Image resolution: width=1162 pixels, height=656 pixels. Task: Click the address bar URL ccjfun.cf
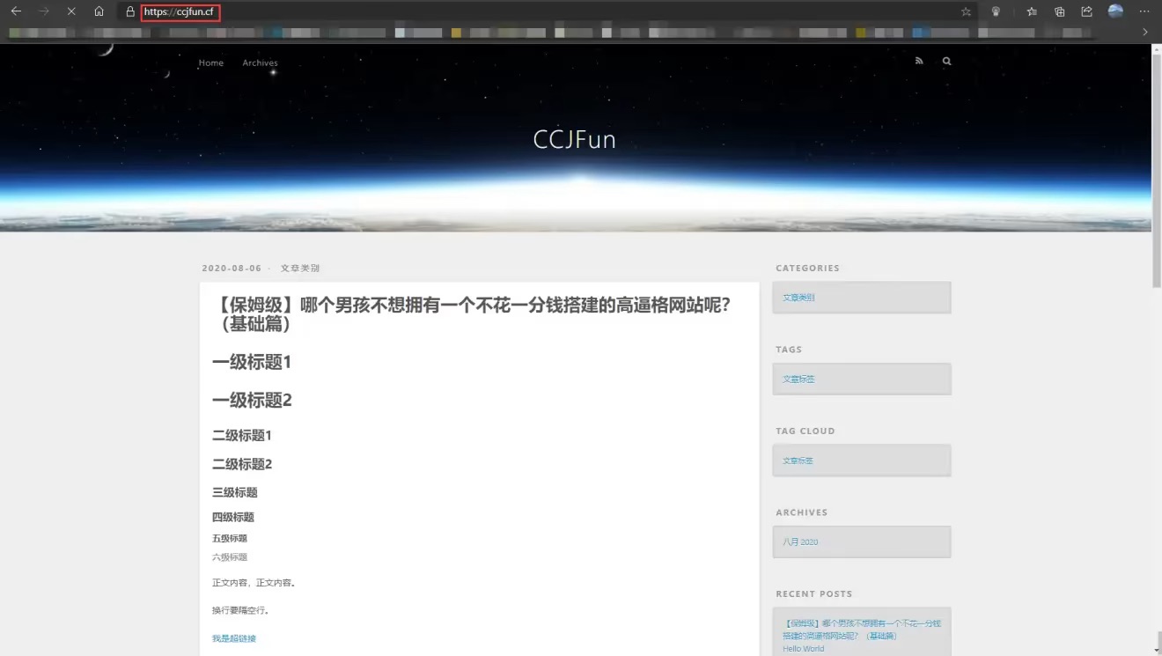click(180, 12)
